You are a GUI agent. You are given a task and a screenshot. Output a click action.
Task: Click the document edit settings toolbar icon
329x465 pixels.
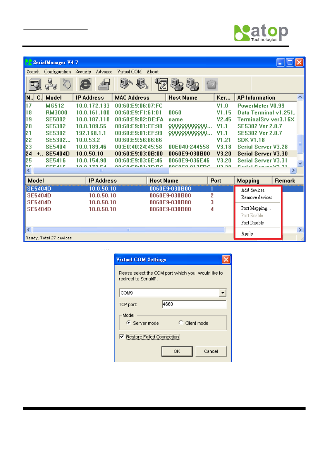click(161, 84)
